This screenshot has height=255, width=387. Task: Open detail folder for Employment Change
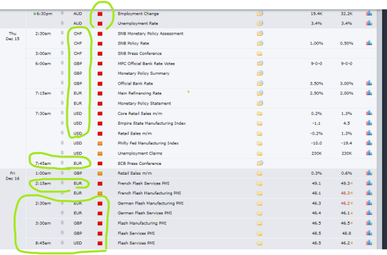pos(259,14)
